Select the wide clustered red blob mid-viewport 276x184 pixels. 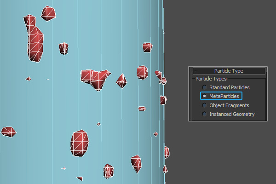point(94,78)
